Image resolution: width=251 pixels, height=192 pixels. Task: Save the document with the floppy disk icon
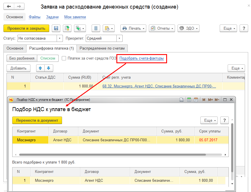tap(56, 28)
